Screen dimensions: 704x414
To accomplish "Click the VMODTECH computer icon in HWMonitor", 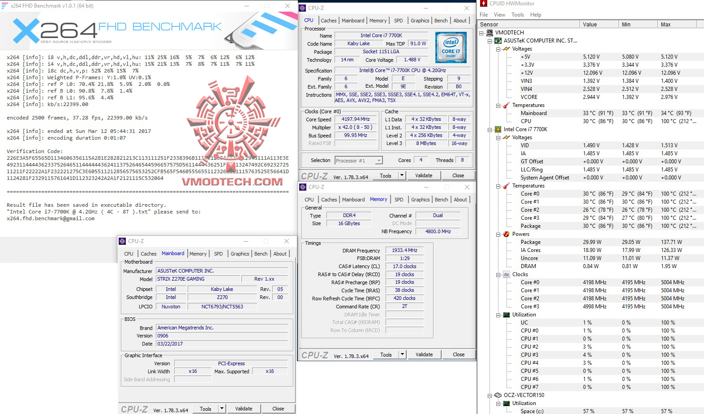I will click(489, 33).
